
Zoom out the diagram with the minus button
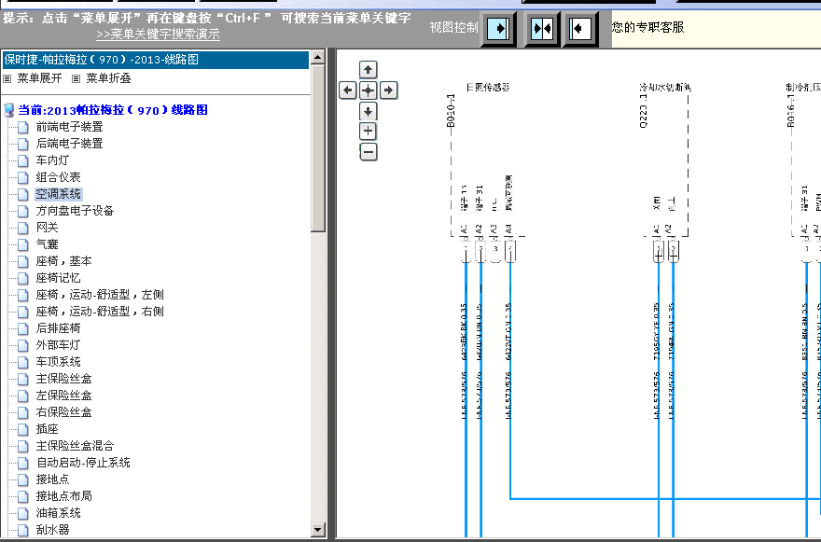point(369,152)
